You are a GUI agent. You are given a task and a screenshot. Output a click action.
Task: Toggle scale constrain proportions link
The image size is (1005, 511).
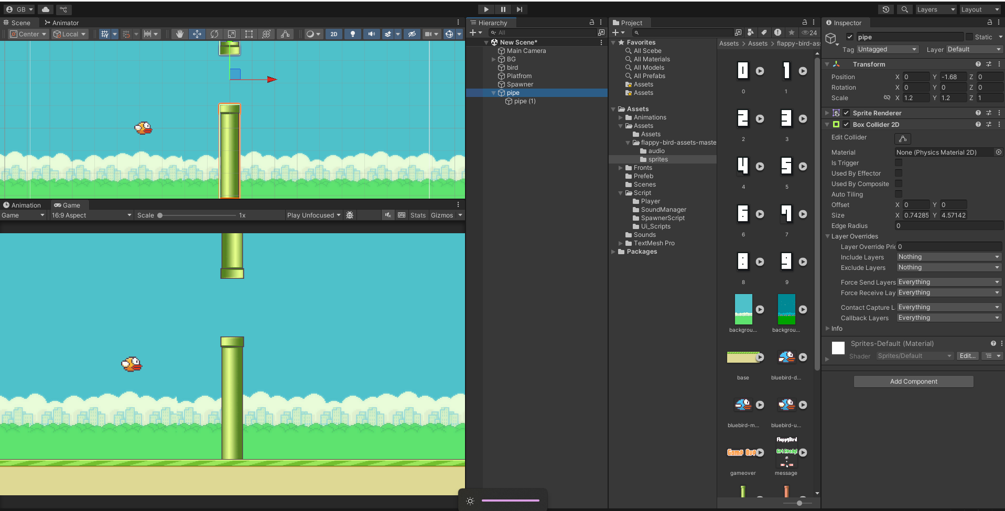pyautogui.click(x=887, y=98)
